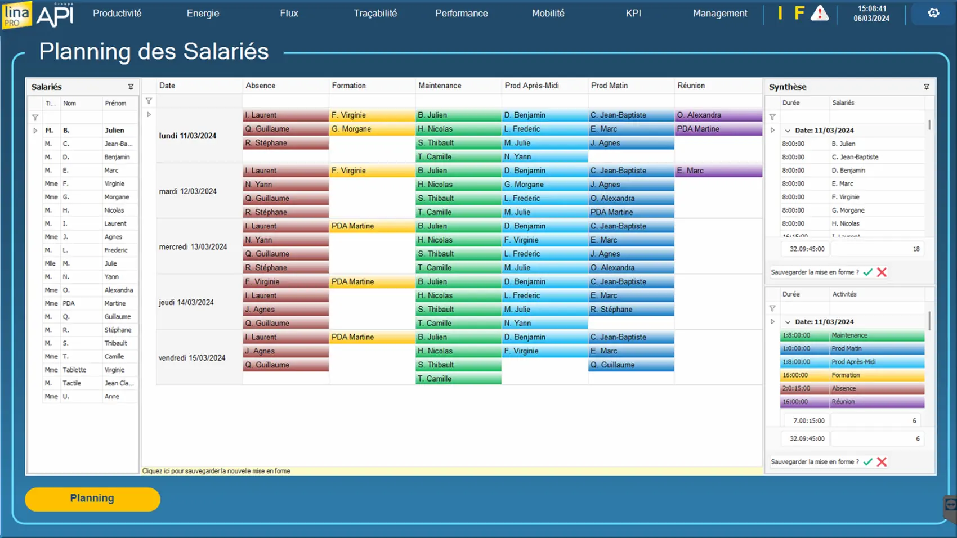Expand the B. Julien row in Salariés

(35, 131)
